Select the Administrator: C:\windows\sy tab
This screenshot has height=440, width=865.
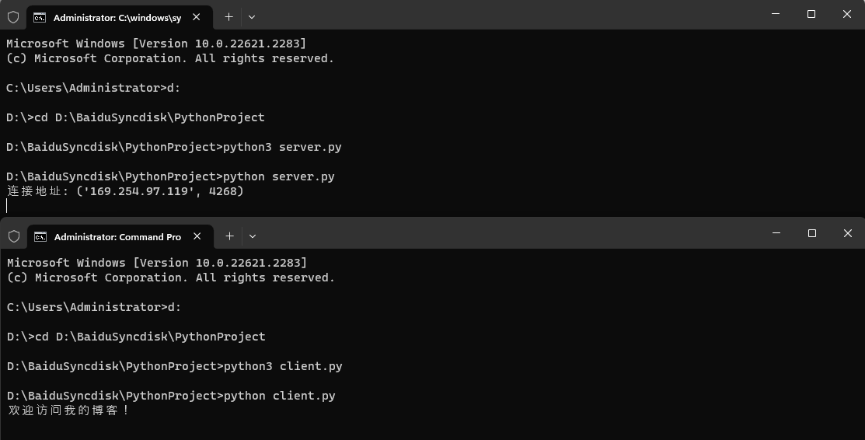tap(117, 17)
